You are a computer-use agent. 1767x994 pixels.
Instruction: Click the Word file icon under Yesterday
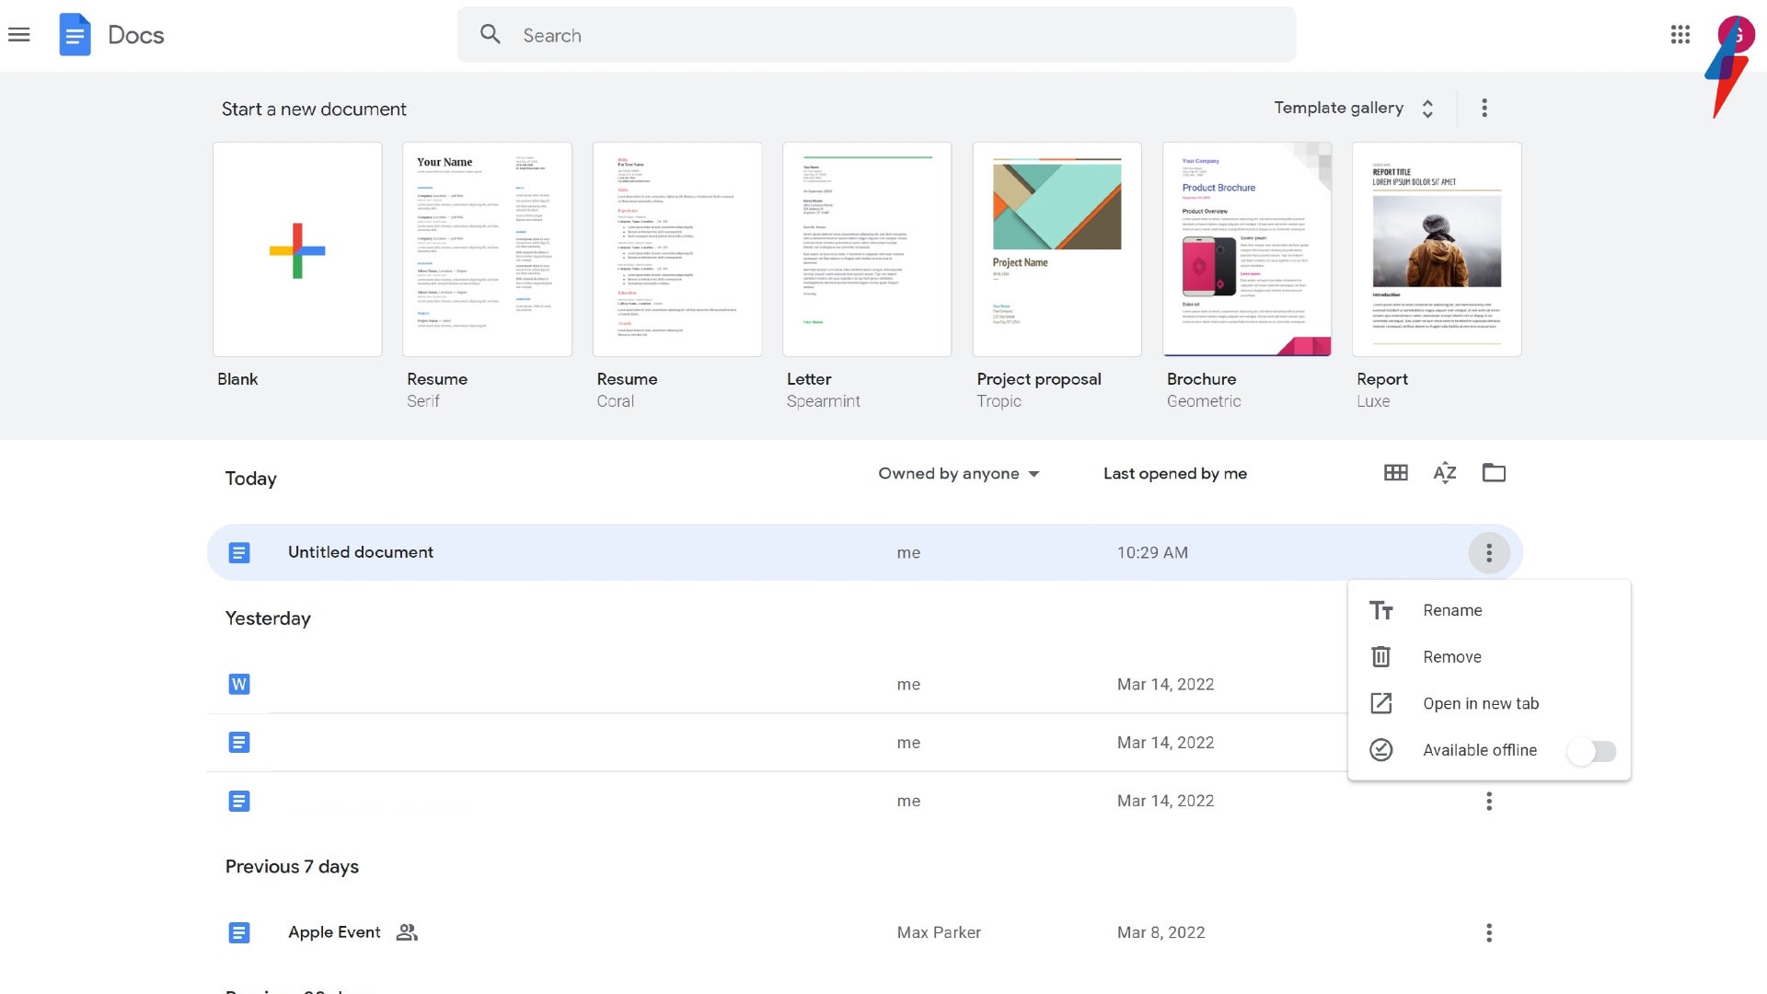tap(239, 684)
